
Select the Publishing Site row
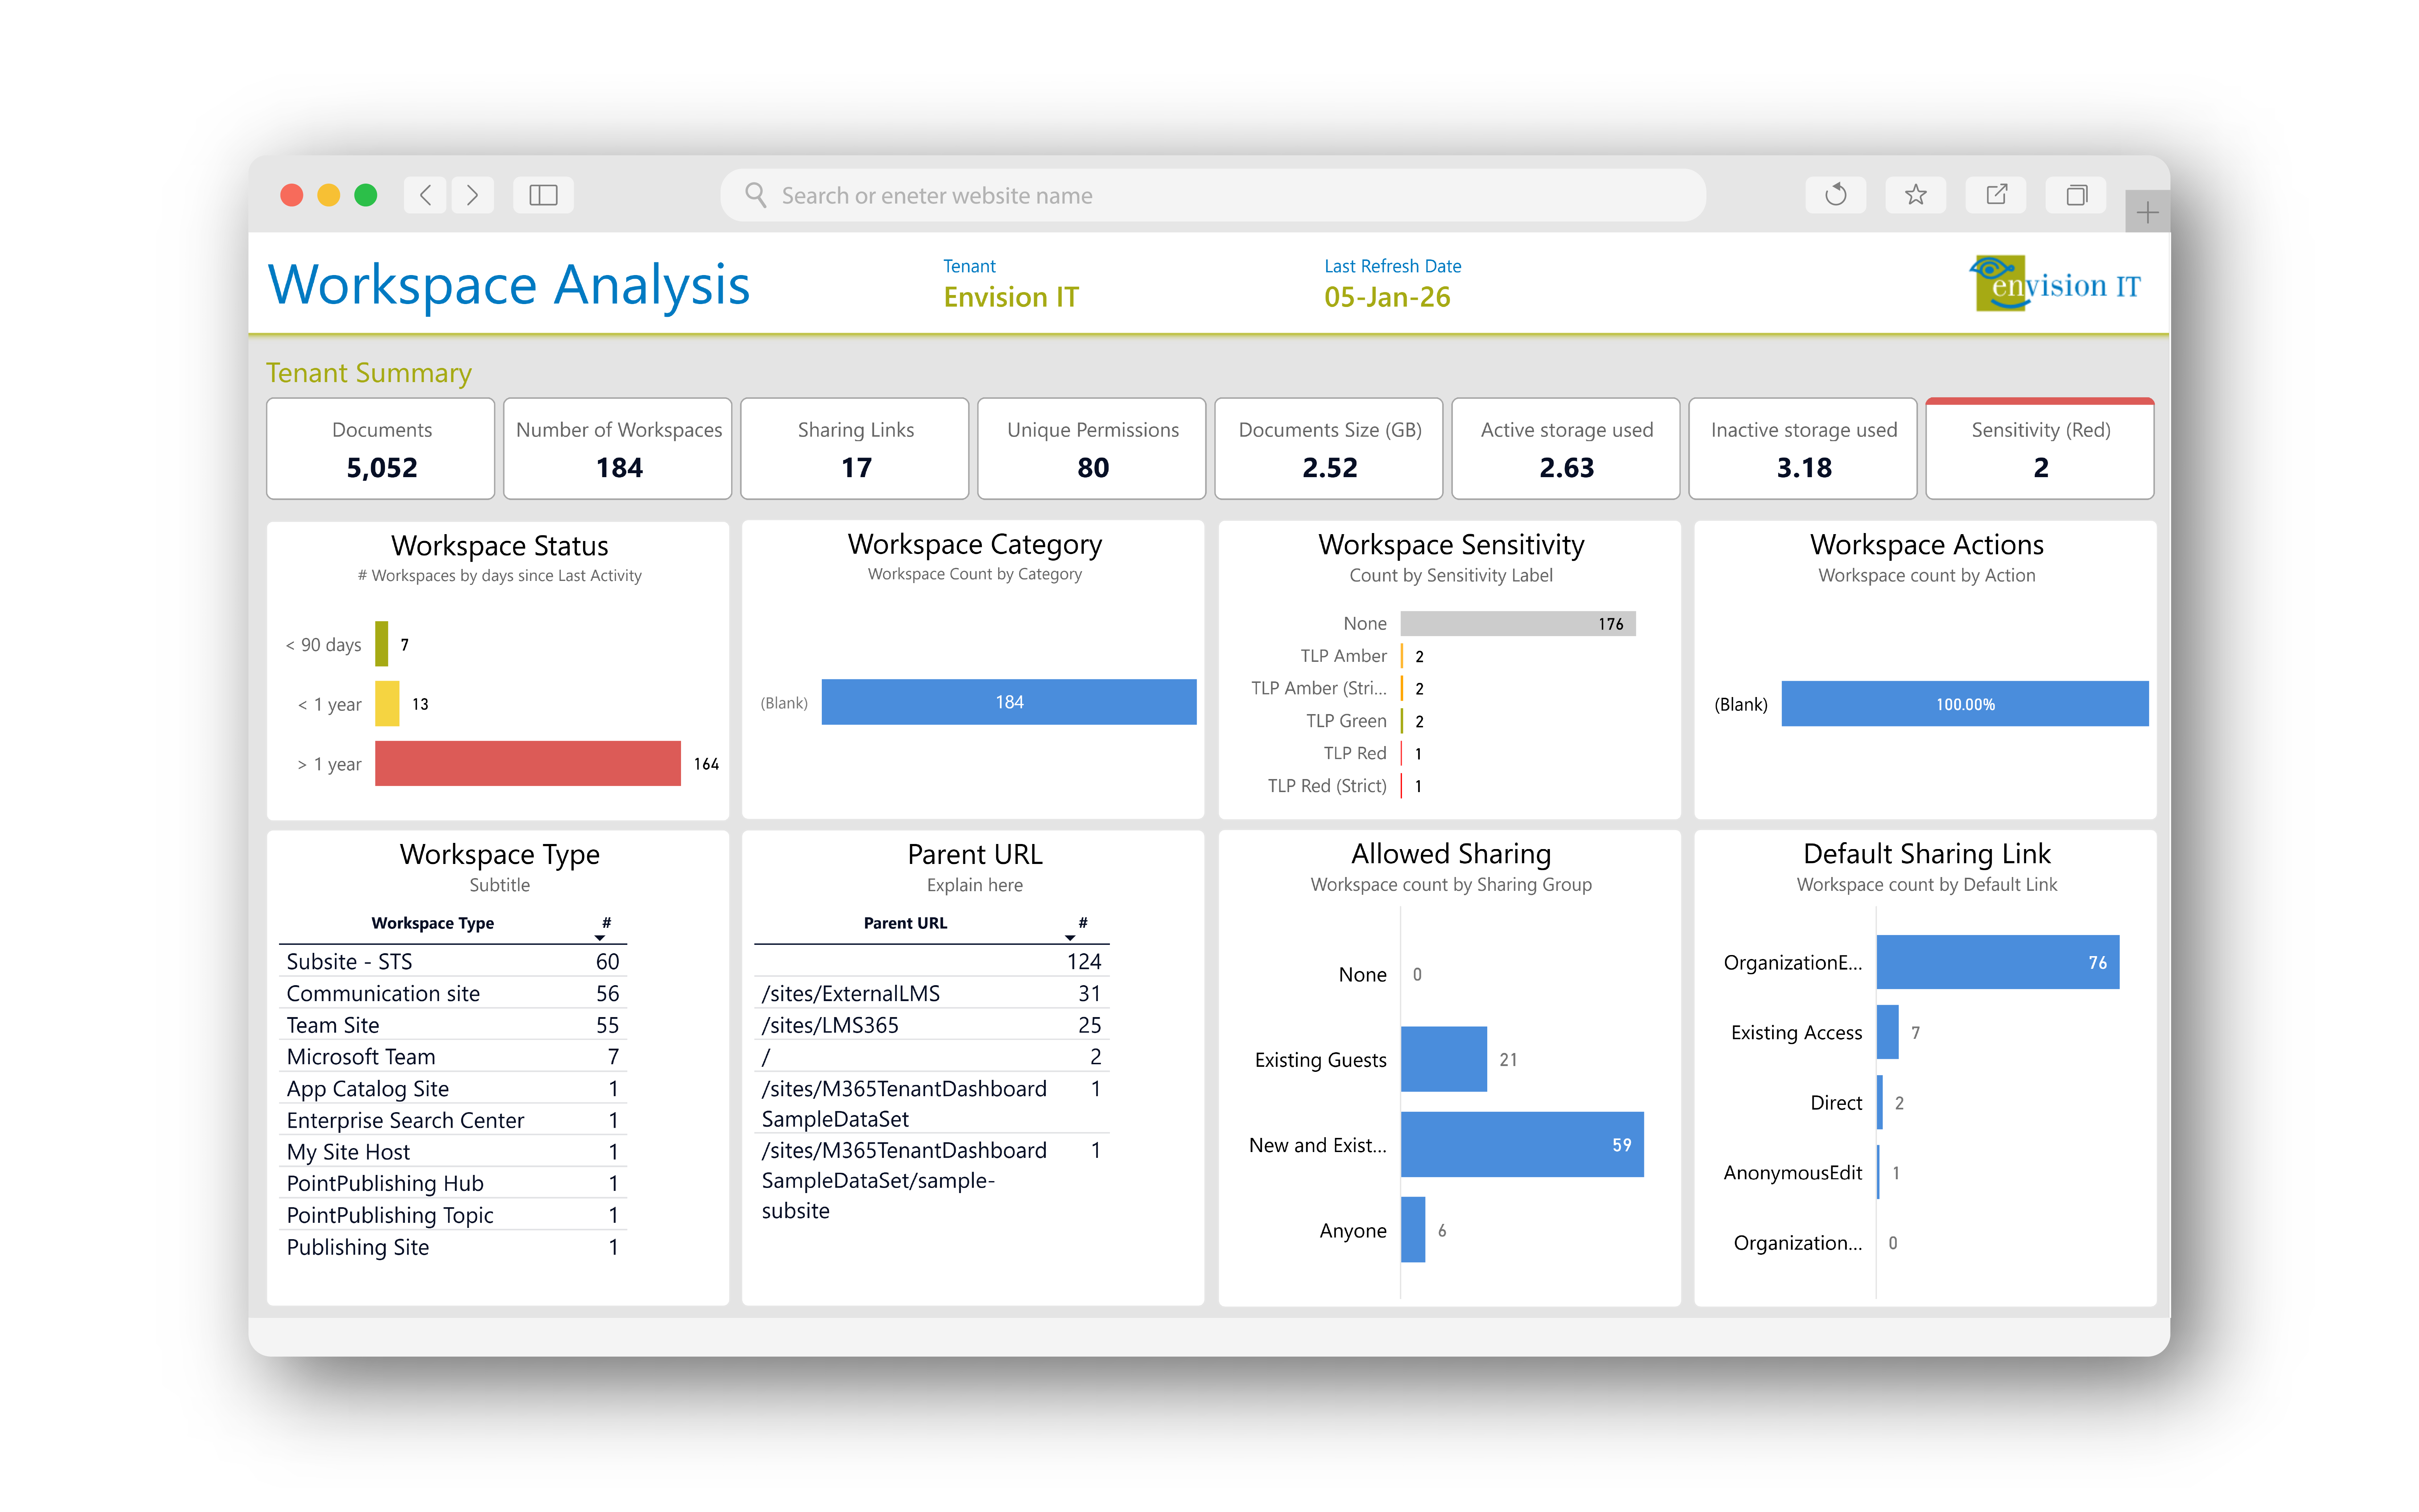(x=453, y=1247)
